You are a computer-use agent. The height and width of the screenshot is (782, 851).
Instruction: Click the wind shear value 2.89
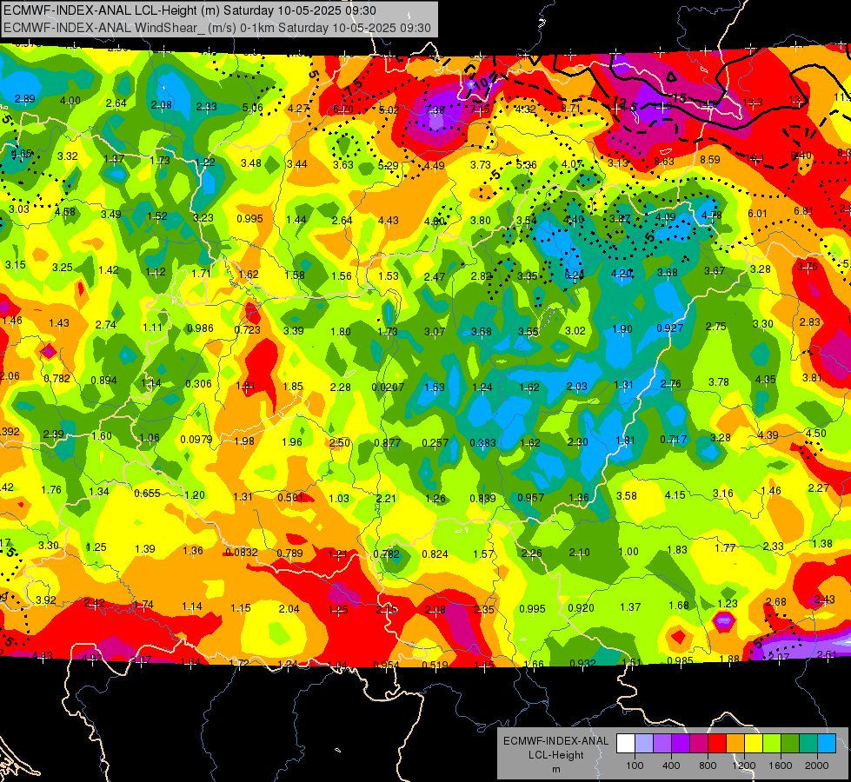[x=25, y=99]
